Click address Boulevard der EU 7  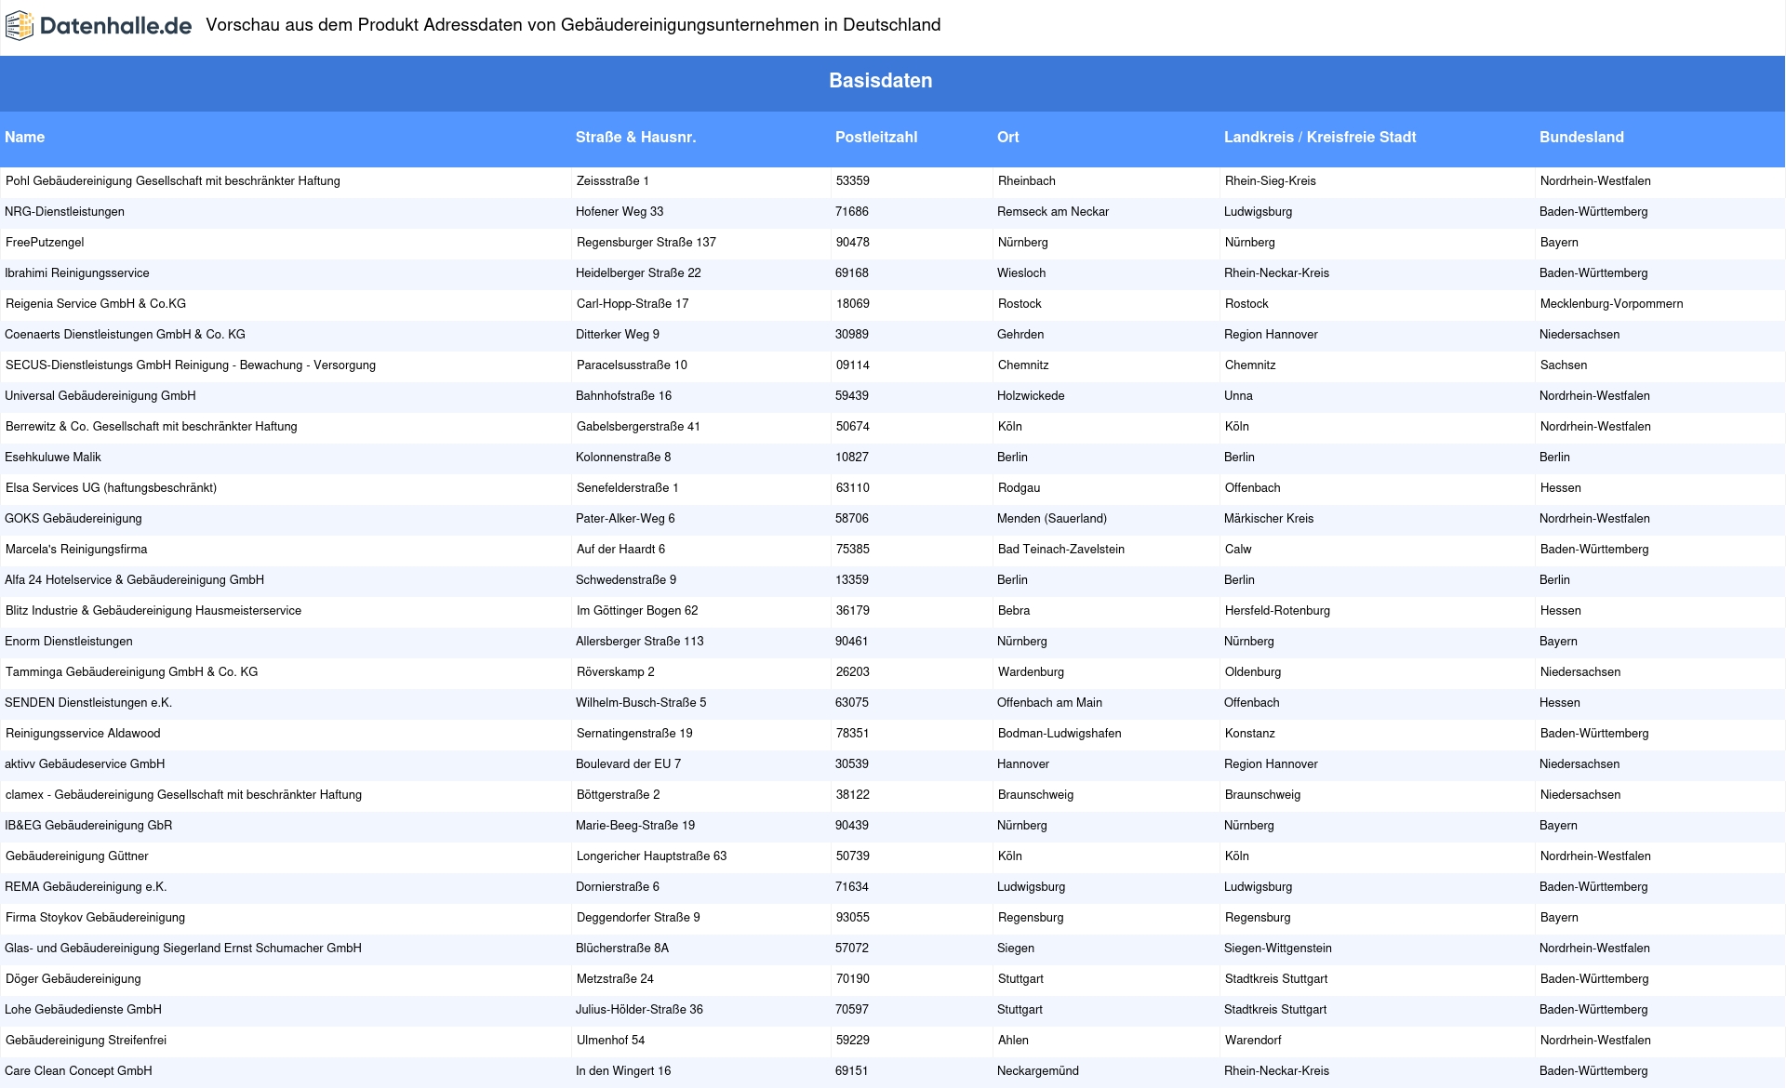628,764
